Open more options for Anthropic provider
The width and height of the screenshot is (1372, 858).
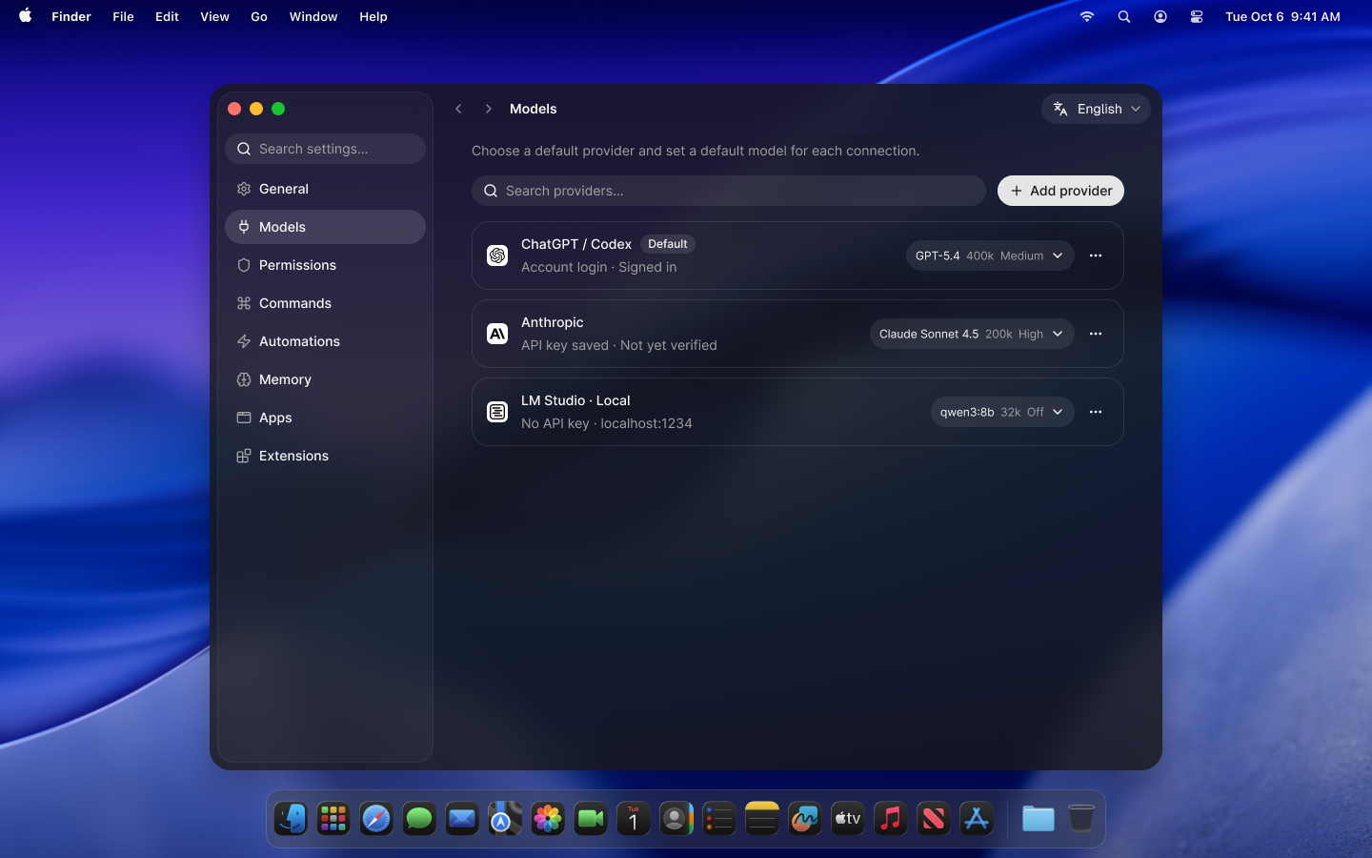[1096, 334]
